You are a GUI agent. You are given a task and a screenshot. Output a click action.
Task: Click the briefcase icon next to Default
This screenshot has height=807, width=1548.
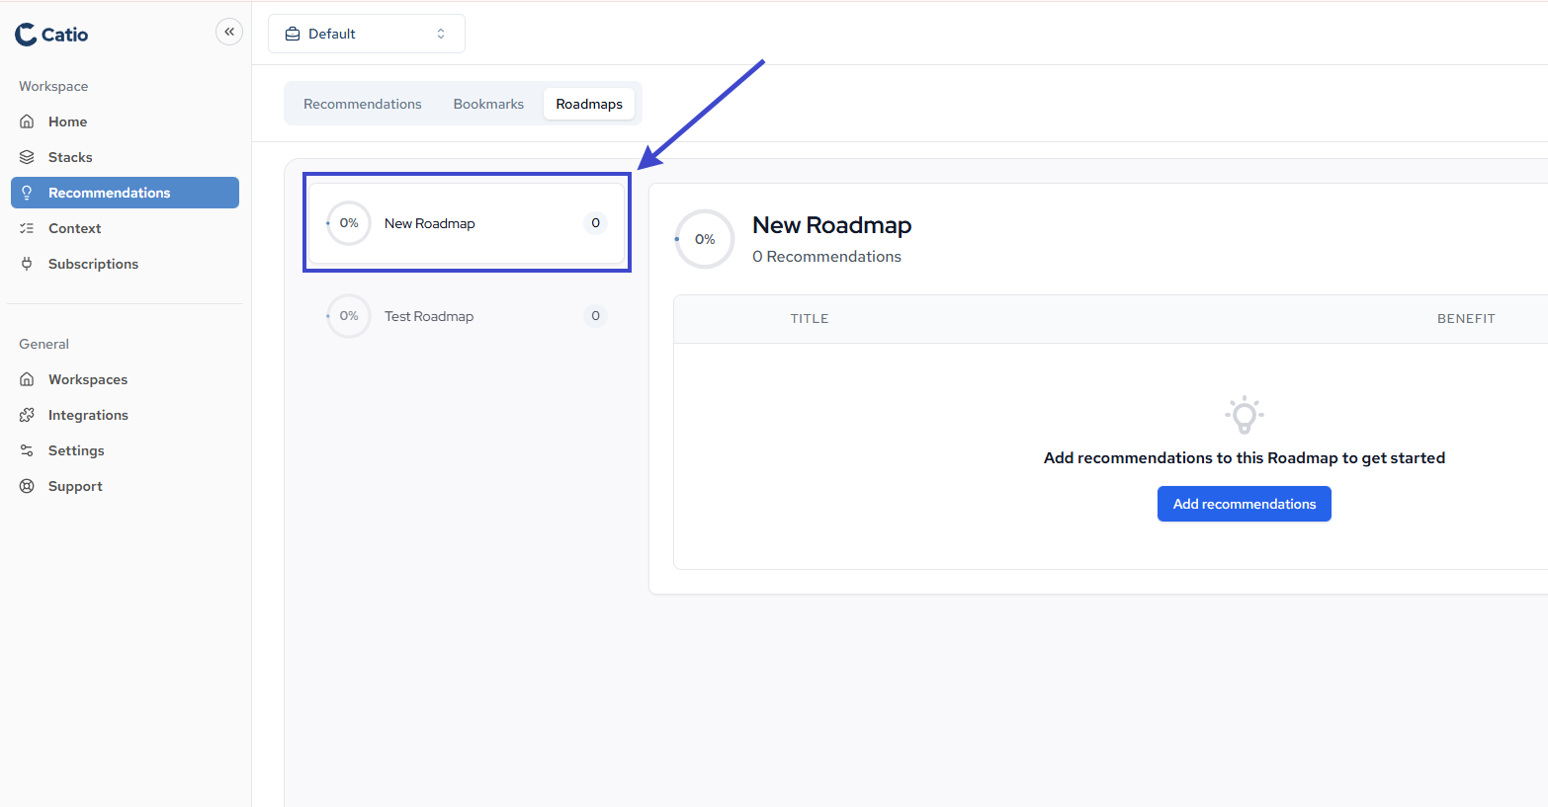pos(292,33)
